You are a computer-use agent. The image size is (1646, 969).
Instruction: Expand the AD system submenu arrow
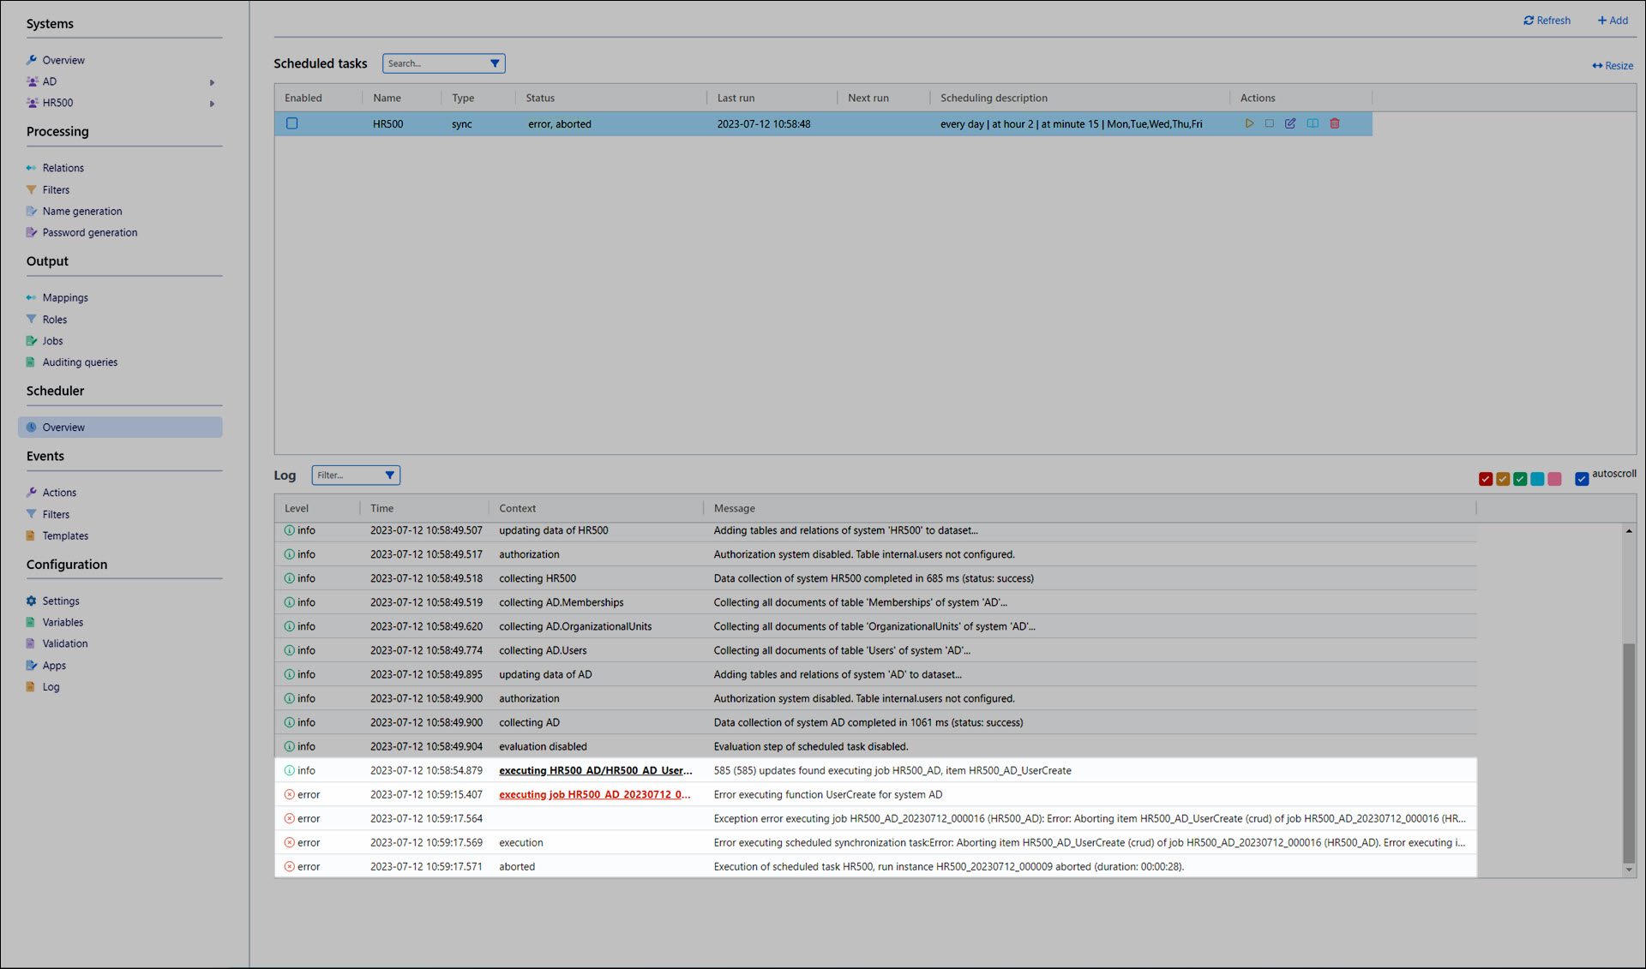(x=212, y=82)
